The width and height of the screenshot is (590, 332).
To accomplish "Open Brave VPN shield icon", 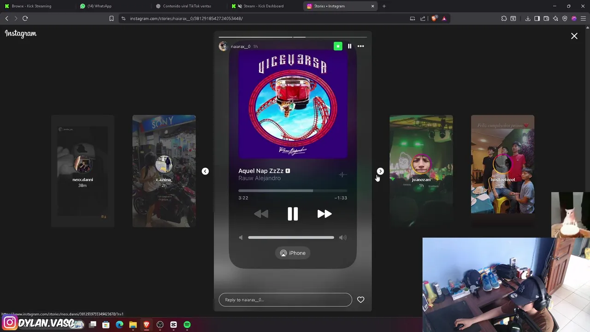I will 565,18.
